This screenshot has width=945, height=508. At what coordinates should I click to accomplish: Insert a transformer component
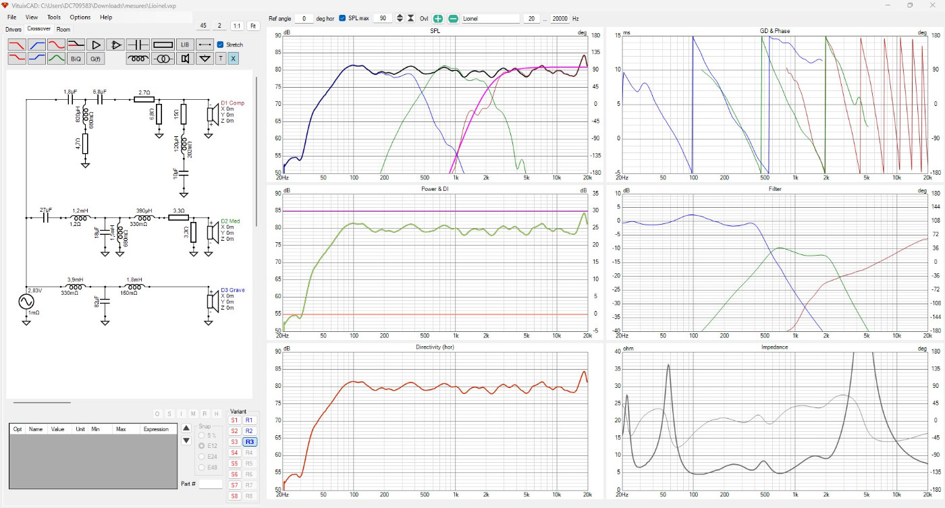coord(163,59)
